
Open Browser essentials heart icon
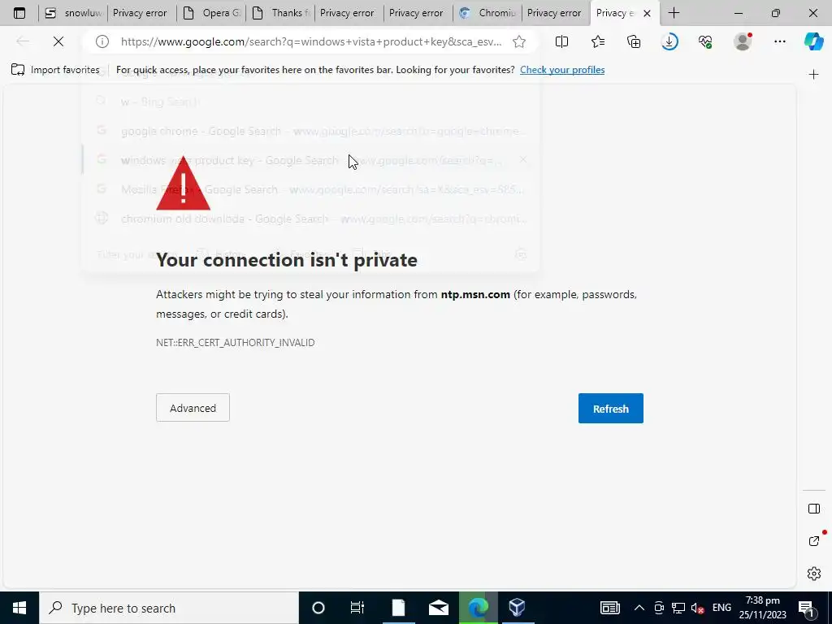click(x=705, y=41)
